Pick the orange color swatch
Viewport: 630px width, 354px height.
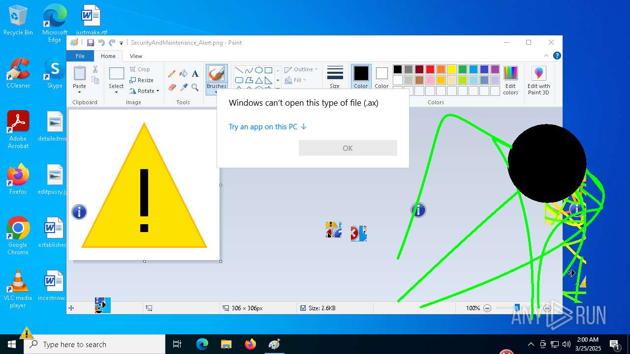[x=441, y=69]
